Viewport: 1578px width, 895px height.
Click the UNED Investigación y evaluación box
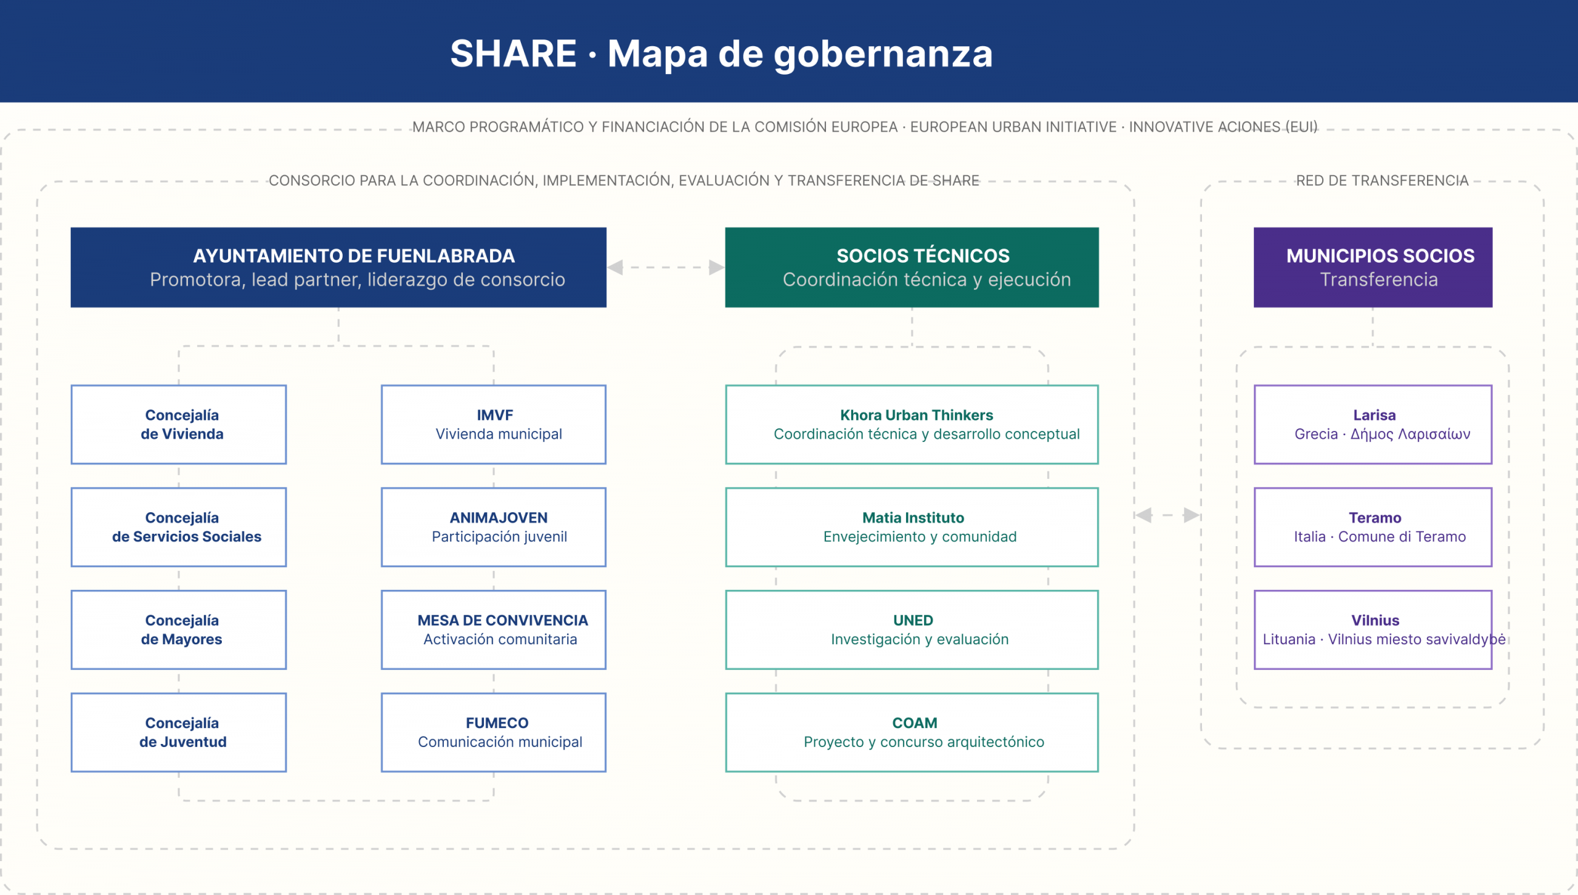pyautogui.click(x=911, y=629)
